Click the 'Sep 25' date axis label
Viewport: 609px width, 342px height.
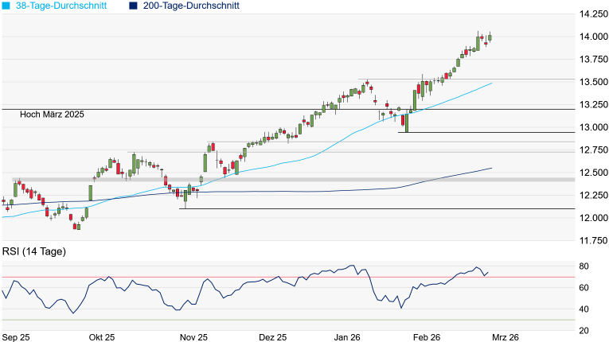pyautogui.click(x=17, y=336)
